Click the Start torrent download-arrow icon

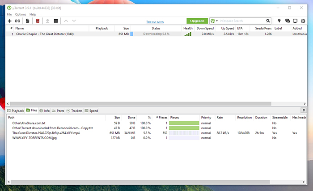[x=47, y=21]
